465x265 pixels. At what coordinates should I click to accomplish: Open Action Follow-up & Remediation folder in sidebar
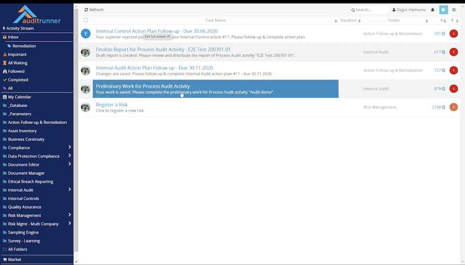point(35,122)
